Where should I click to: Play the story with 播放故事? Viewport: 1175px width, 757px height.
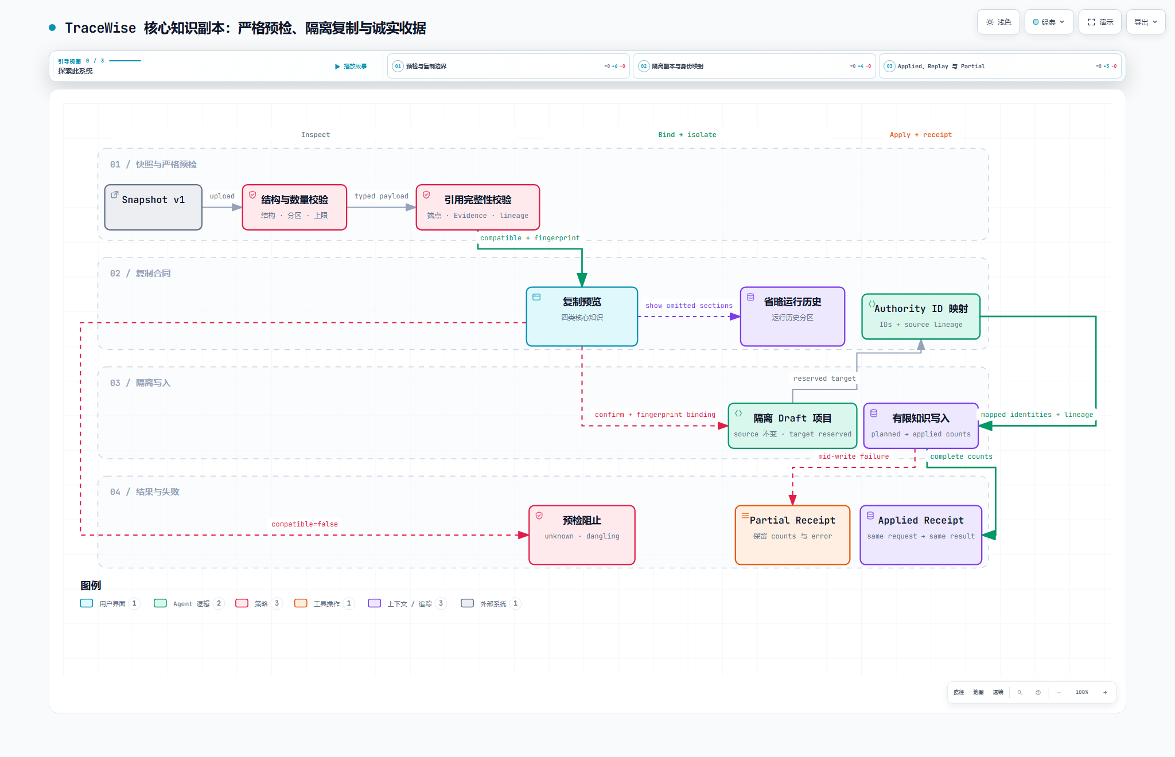(x=351, y=67)
